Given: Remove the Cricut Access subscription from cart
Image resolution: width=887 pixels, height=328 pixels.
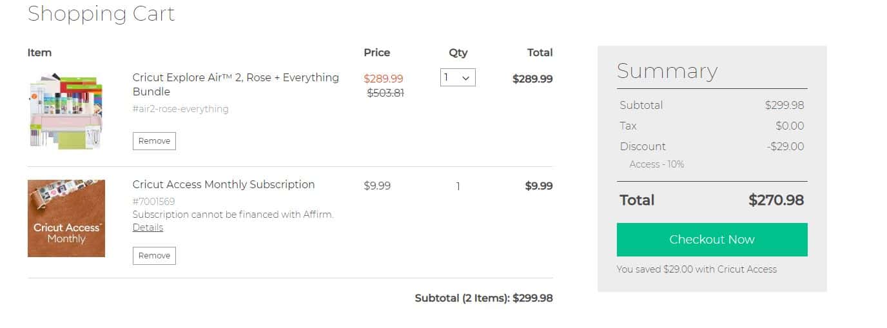Looking at the screenshot, I should (x=154, y=256).
